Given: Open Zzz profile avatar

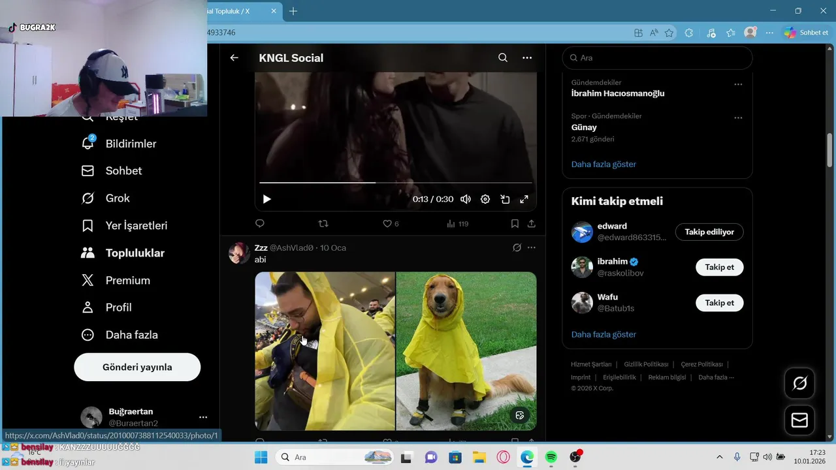Looking at the screenshot, I should 239,253.
